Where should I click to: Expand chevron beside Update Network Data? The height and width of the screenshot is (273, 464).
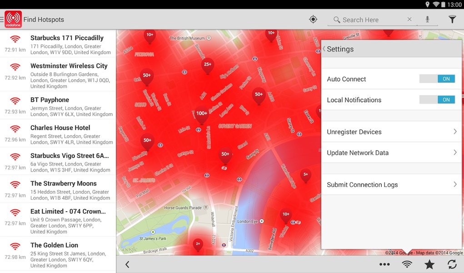[455, 152]
